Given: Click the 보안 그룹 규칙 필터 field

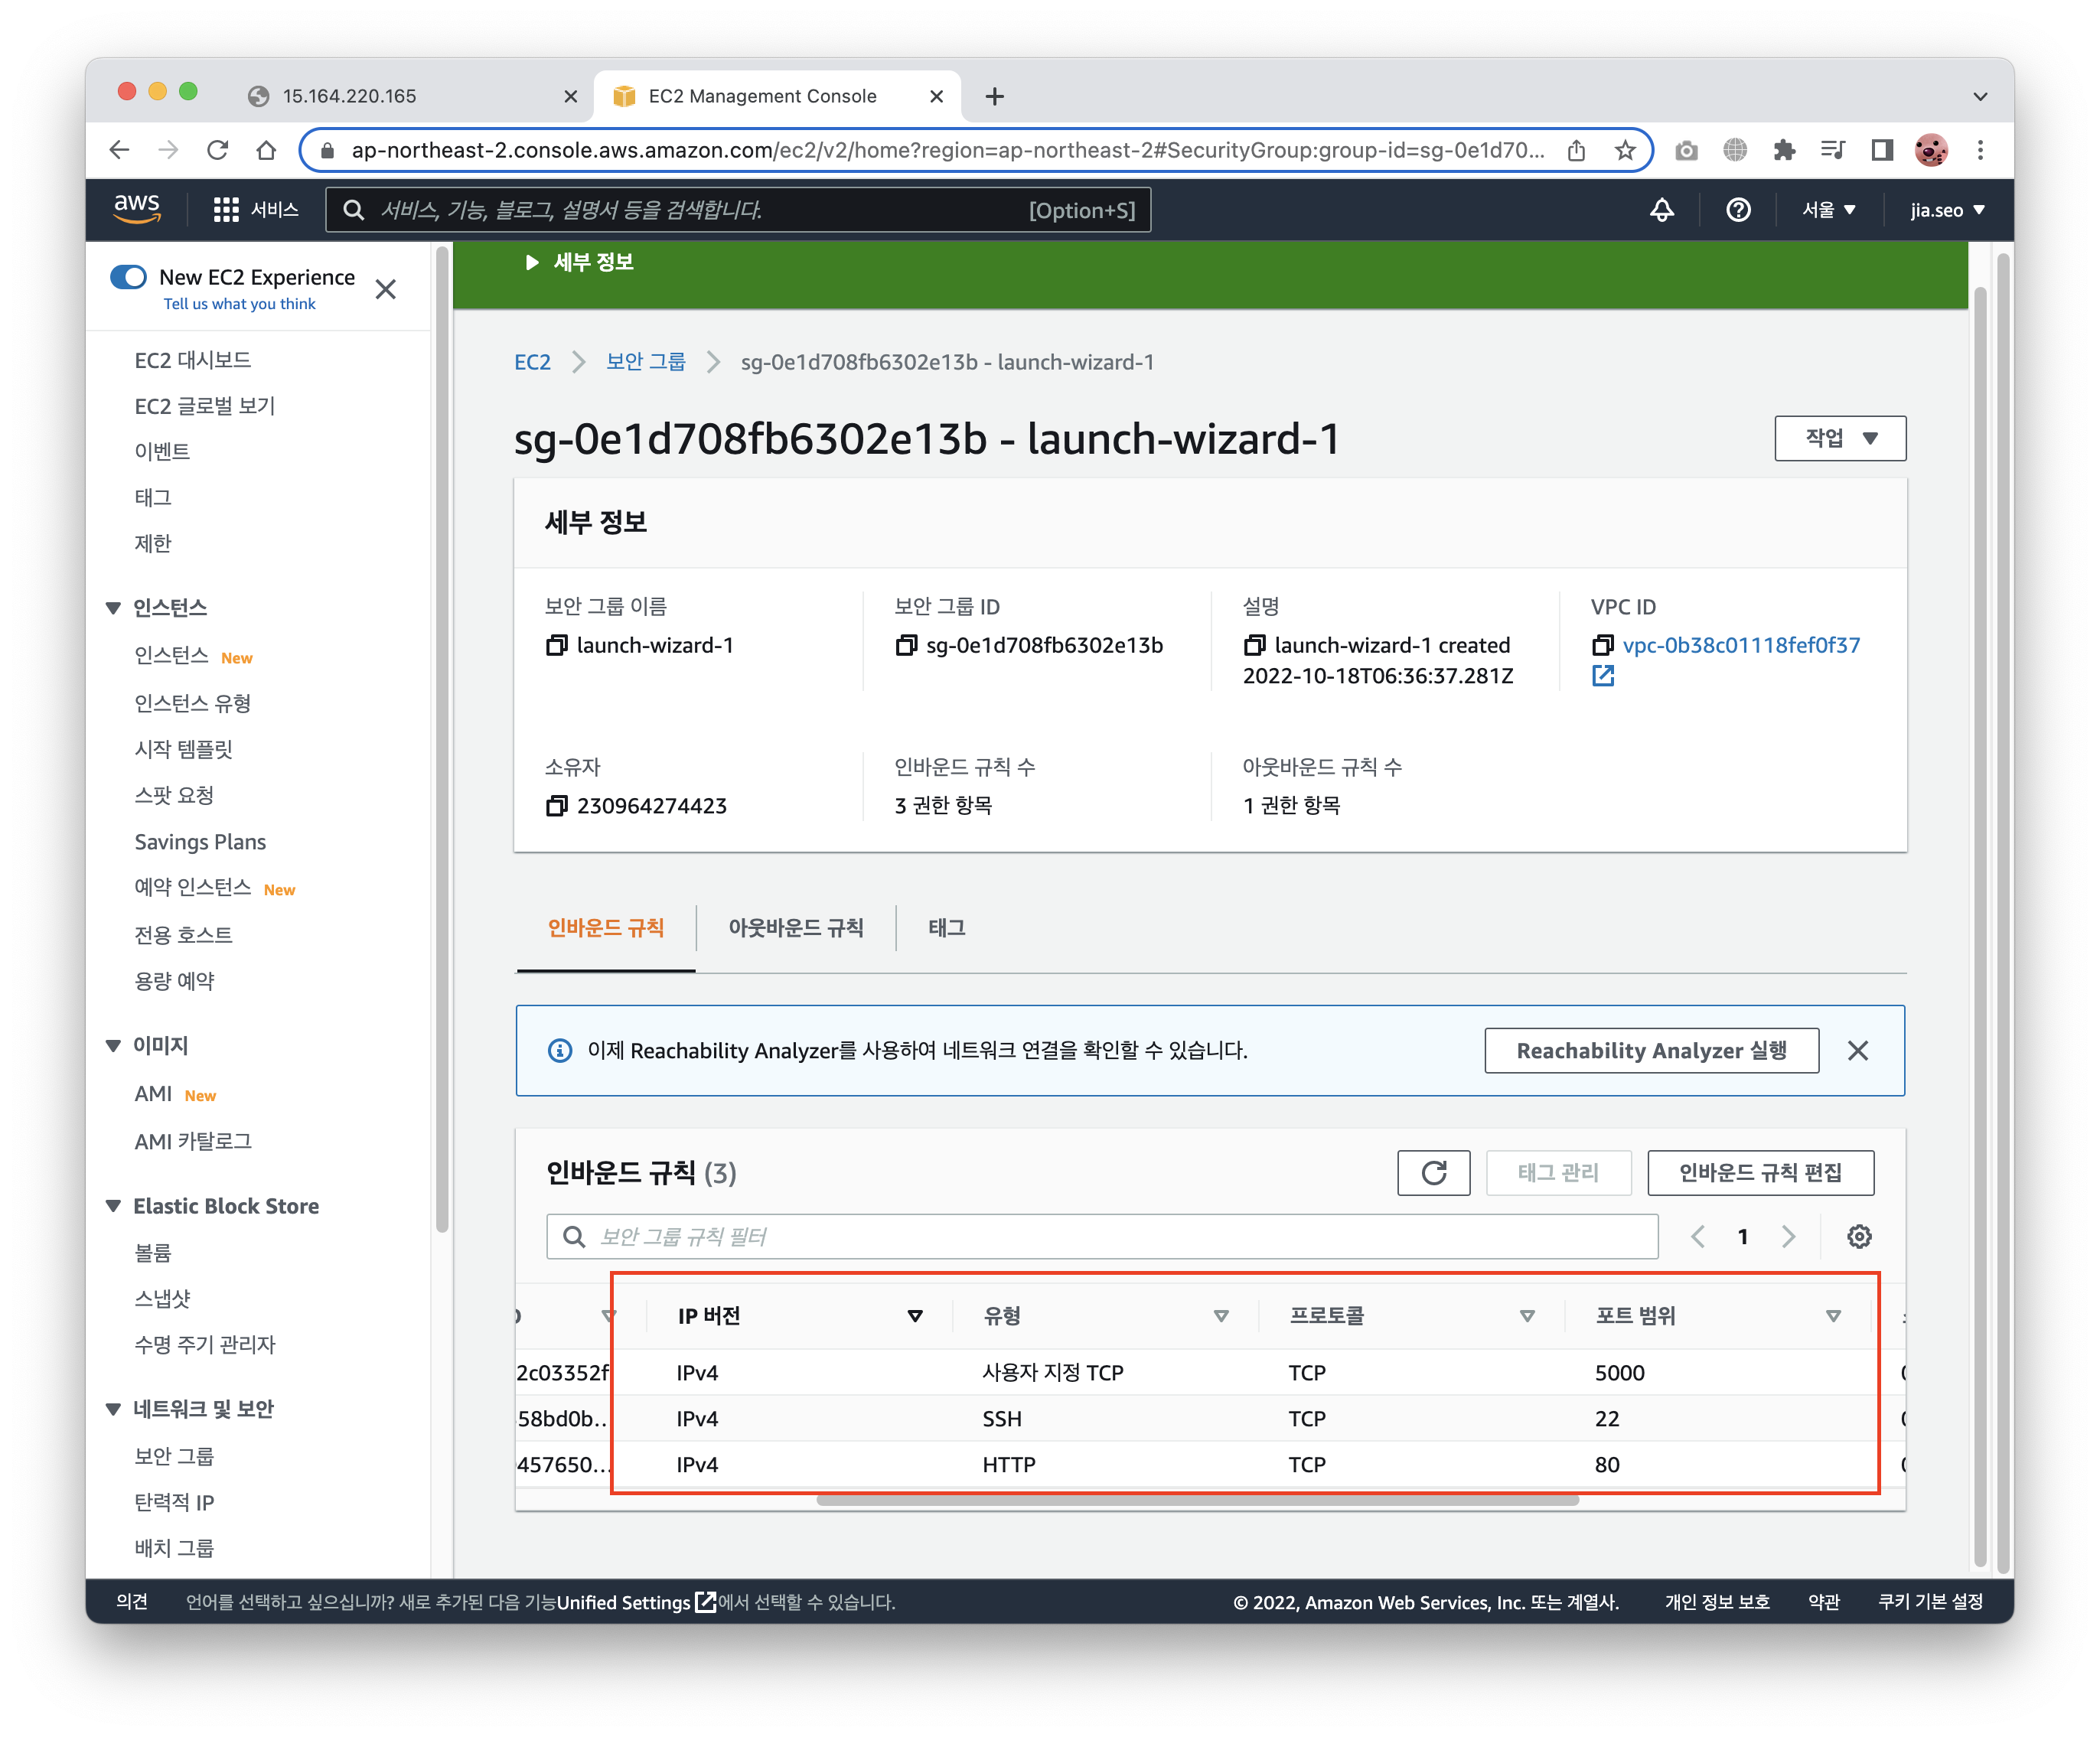Looking at the screenshot, I should (1102, 1237).
